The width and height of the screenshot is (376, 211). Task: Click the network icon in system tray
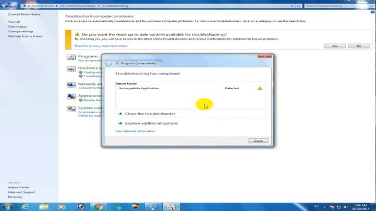[339, 207]
